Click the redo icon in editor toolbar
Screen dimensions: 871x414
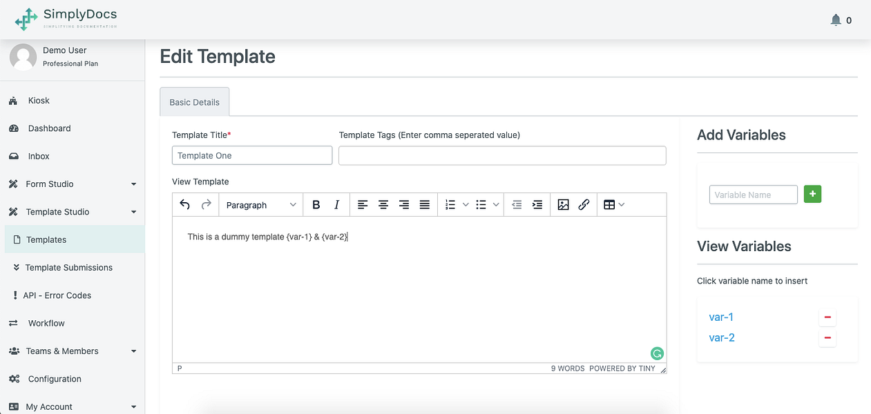pyautogui.click(x=206, y=204)
